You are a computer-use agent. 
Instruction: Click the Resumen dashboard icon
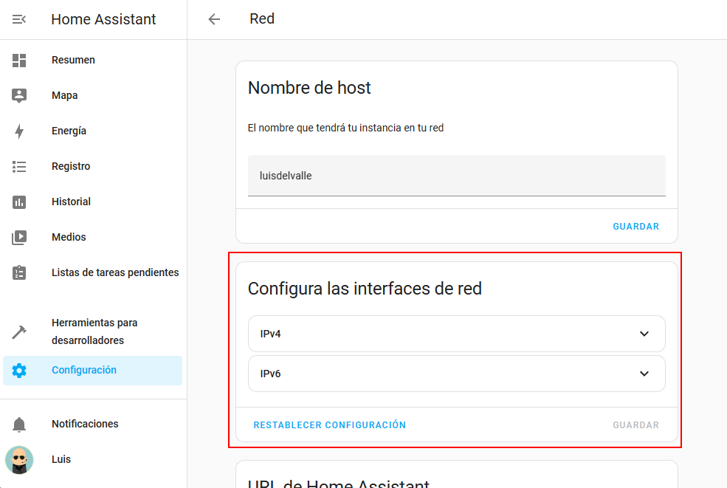point(19,61)
